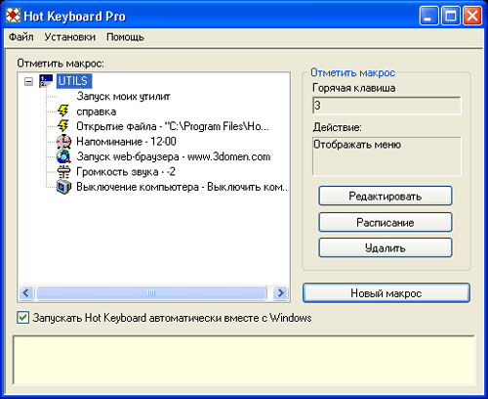
Task: Click the right scroll arrow of macro list
Action: (280, 292)
